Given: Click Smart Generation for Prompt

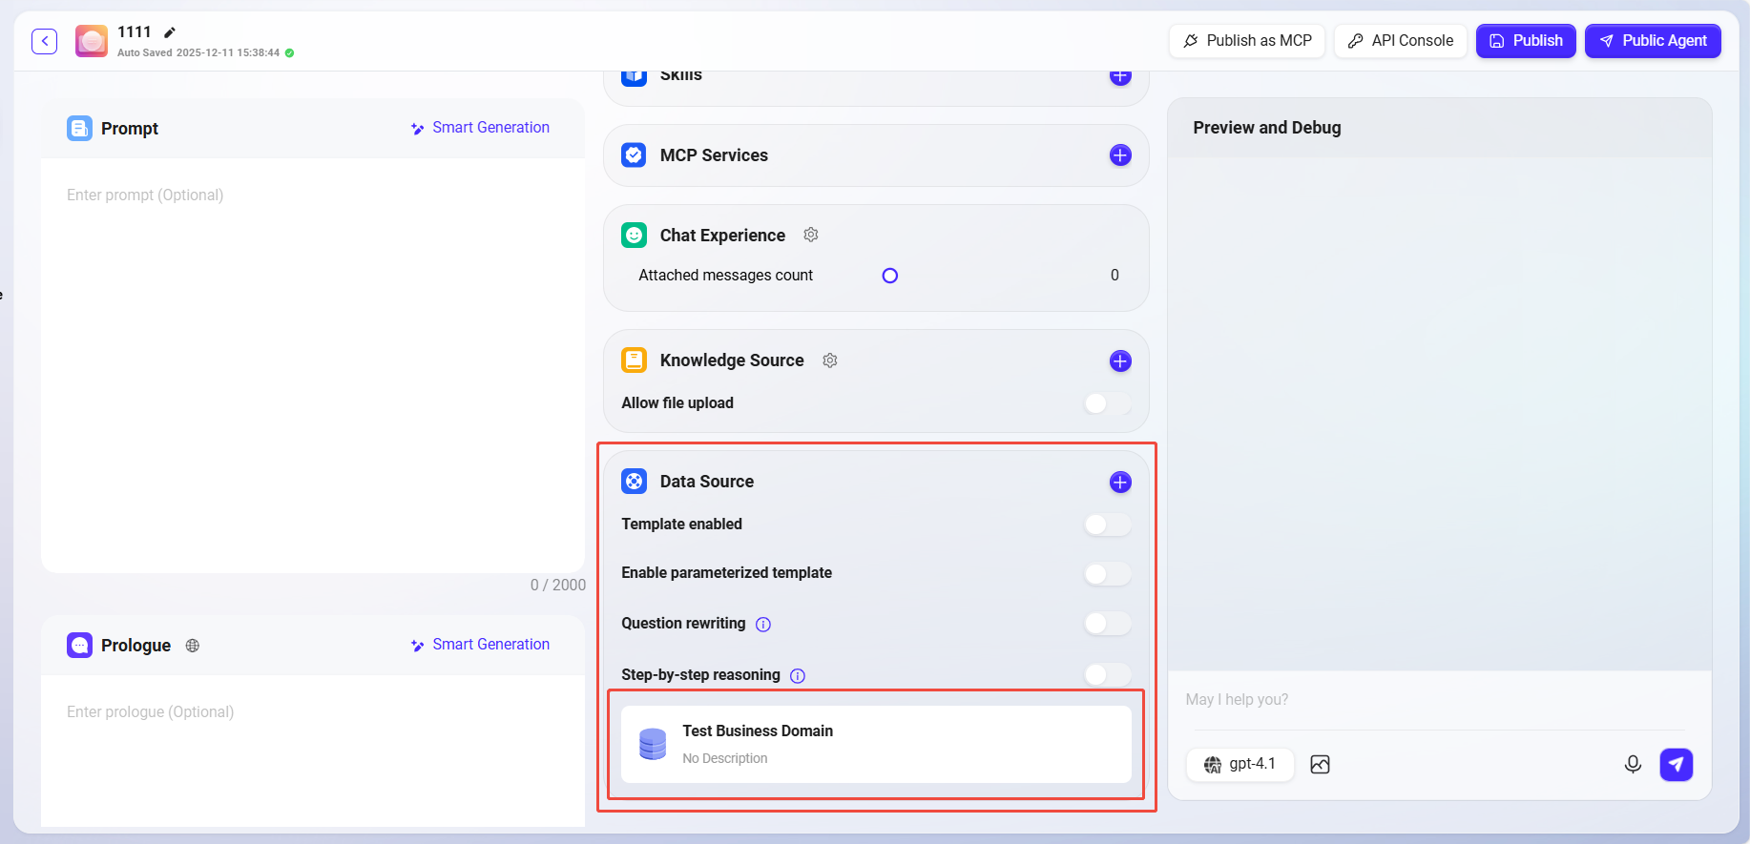Looking at the screenshot, I should click(480, 128).
